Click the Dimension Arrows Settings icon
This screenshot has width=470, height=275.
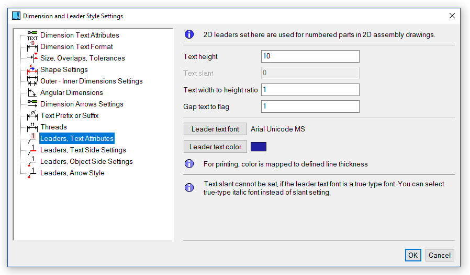(x=32, y=104)
